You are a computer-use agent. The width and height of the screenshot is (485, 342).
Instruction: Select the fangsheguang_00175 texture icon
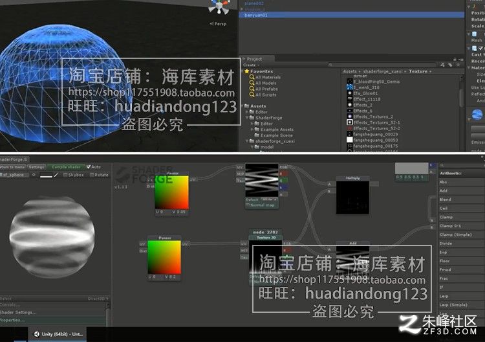pos(349,146)
